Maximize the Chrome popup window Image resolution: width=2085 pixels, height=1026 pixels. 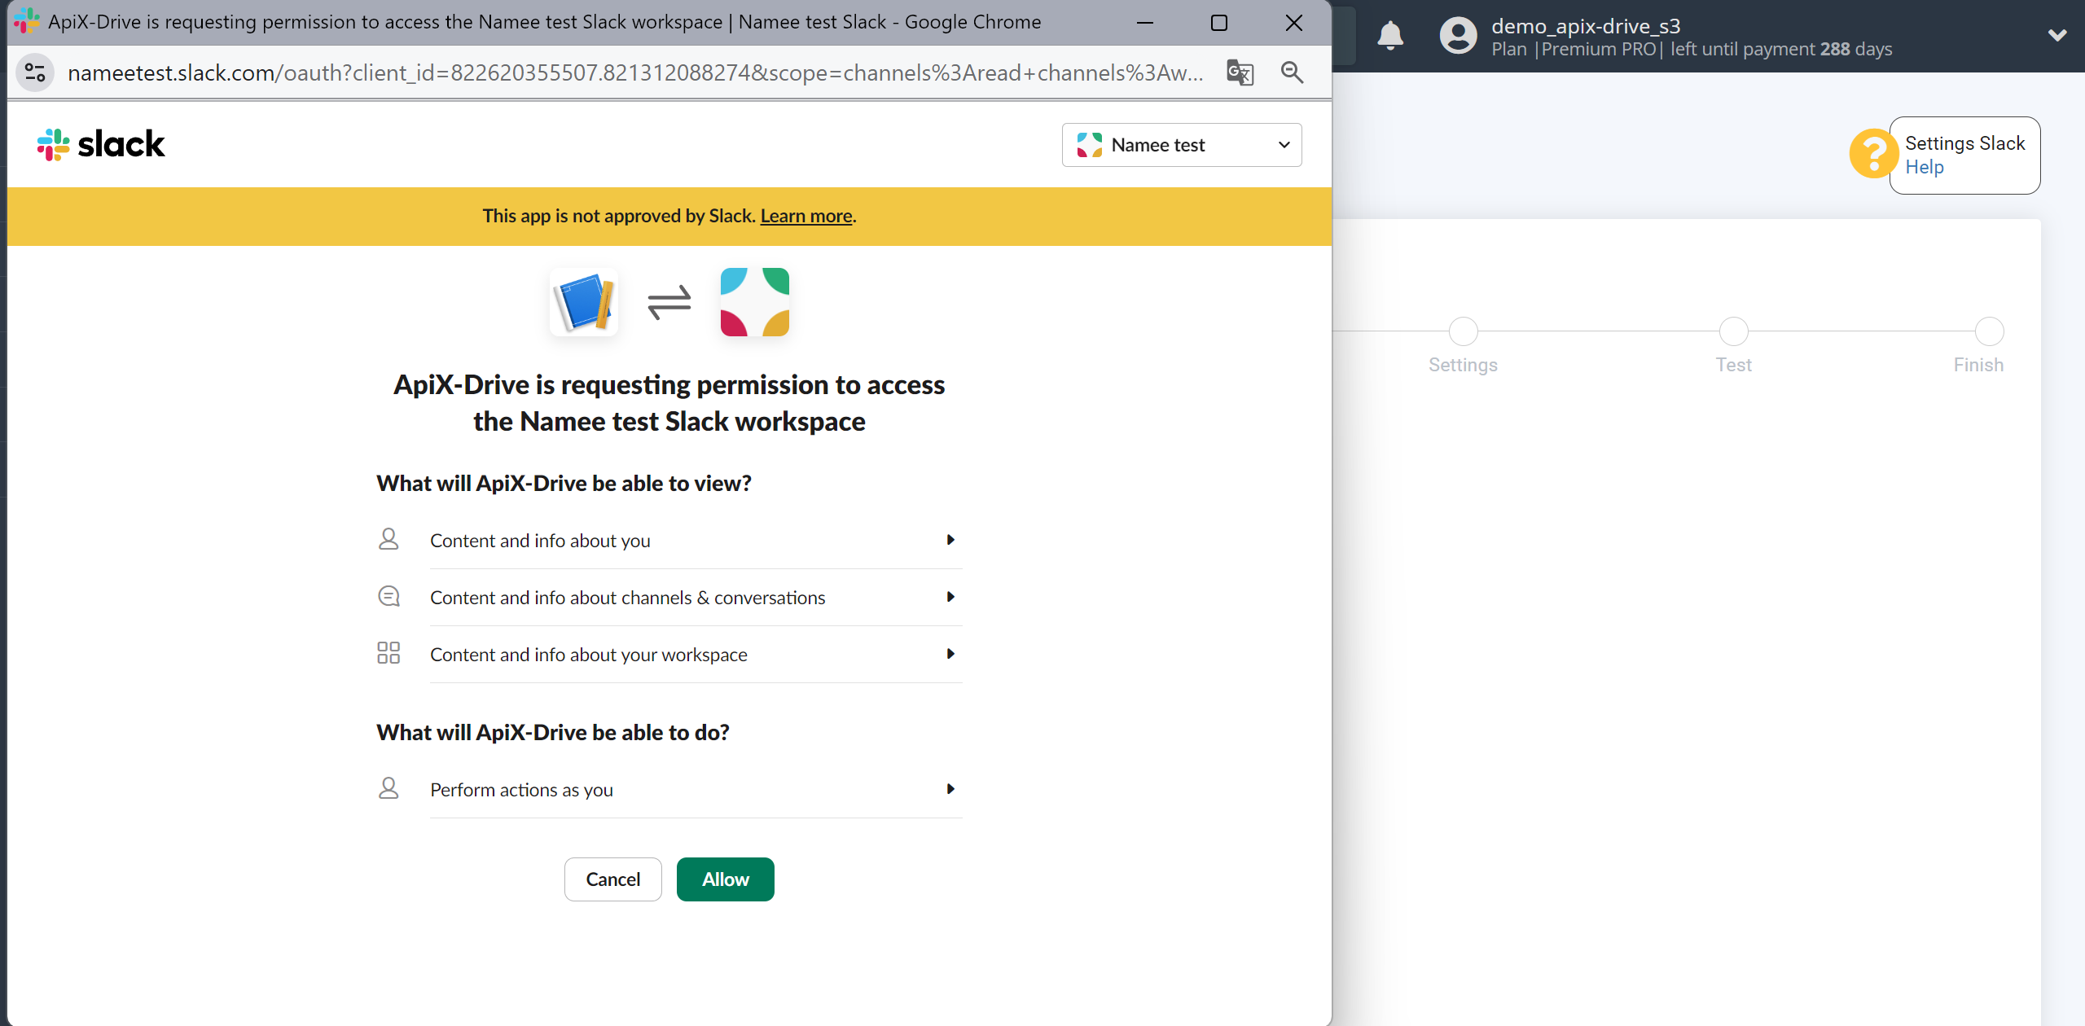point(1219,23)
